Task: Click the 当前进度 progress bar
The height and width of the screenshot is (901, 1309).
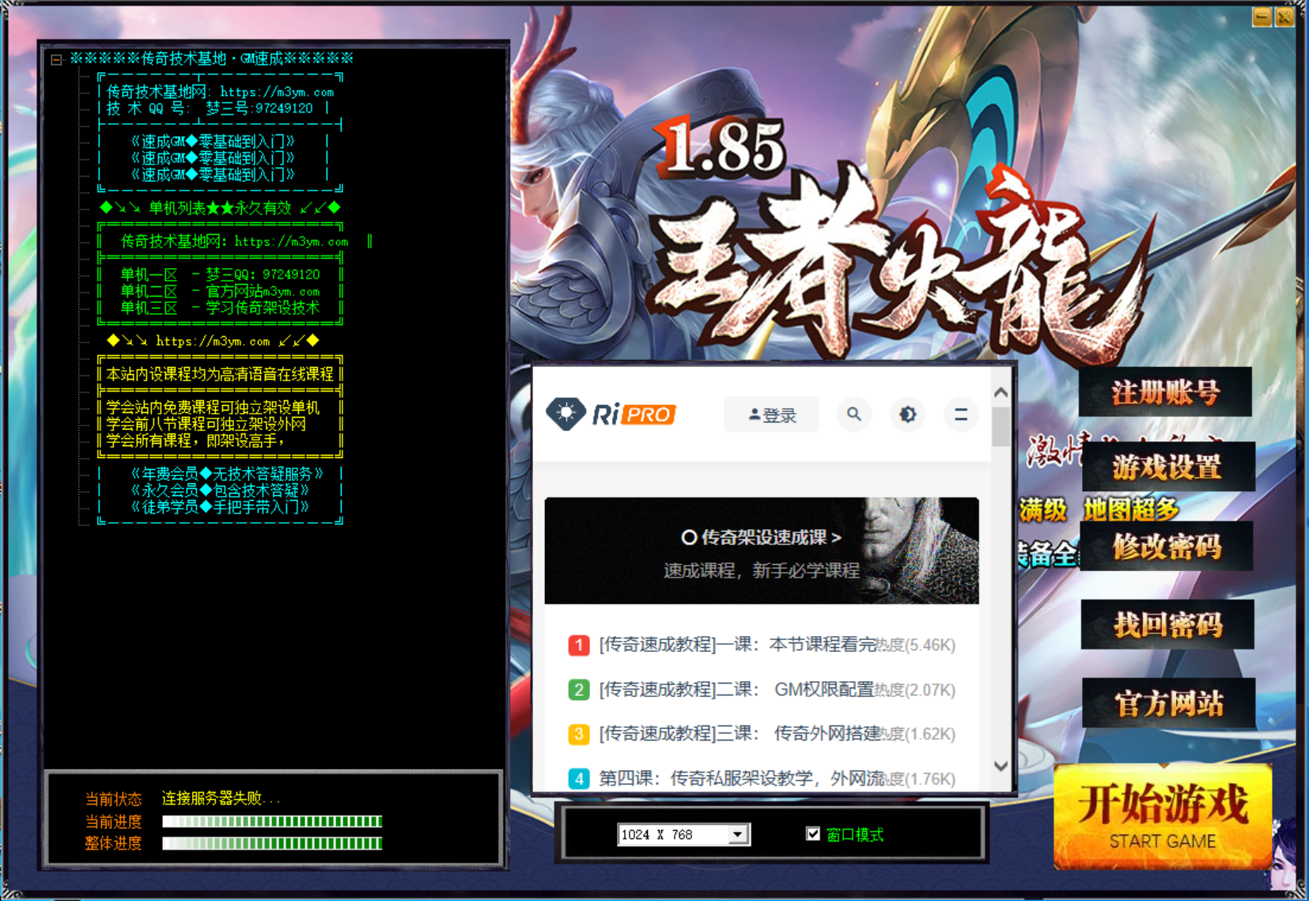Action: [x=272, y=822]
